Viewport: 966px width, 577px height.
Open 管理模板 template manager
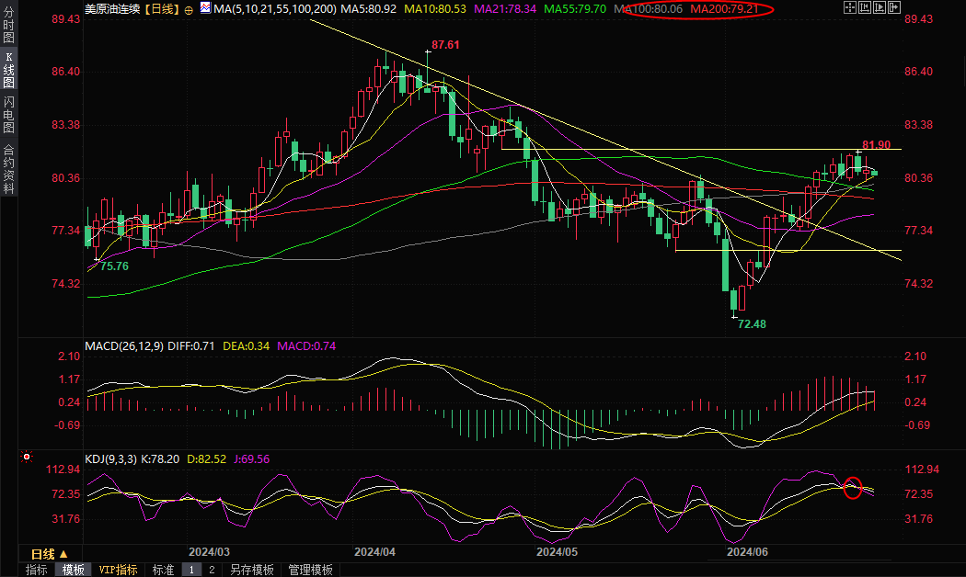coord(310,570)
